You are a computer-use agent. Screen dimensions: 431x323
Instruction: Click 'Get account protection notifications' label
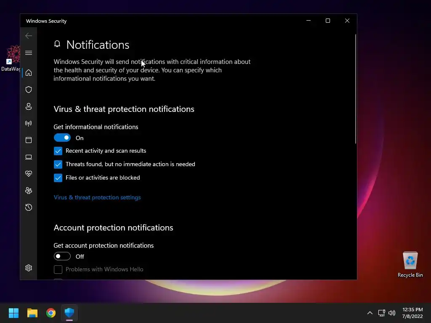click(104, 245)
